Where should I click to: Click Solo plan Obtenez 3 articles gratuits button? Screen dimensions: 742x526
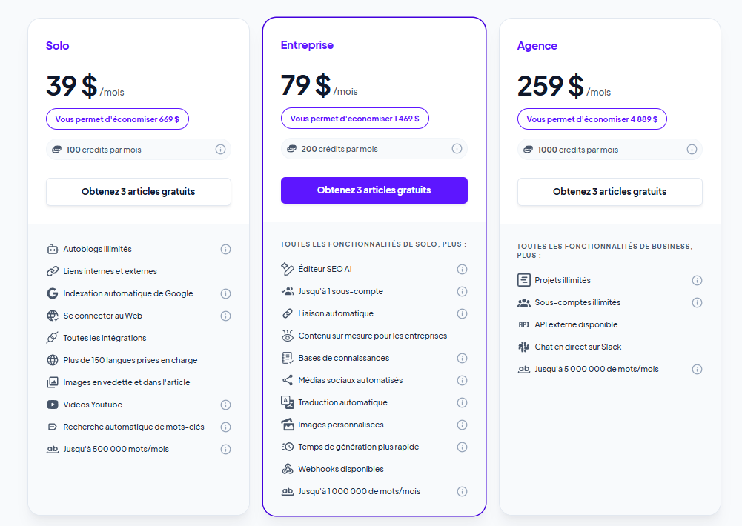click(139, 192)
